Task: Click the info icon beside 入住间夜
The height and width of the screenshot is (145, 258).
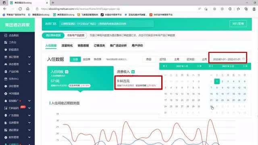Action: (x=67, y=72)
